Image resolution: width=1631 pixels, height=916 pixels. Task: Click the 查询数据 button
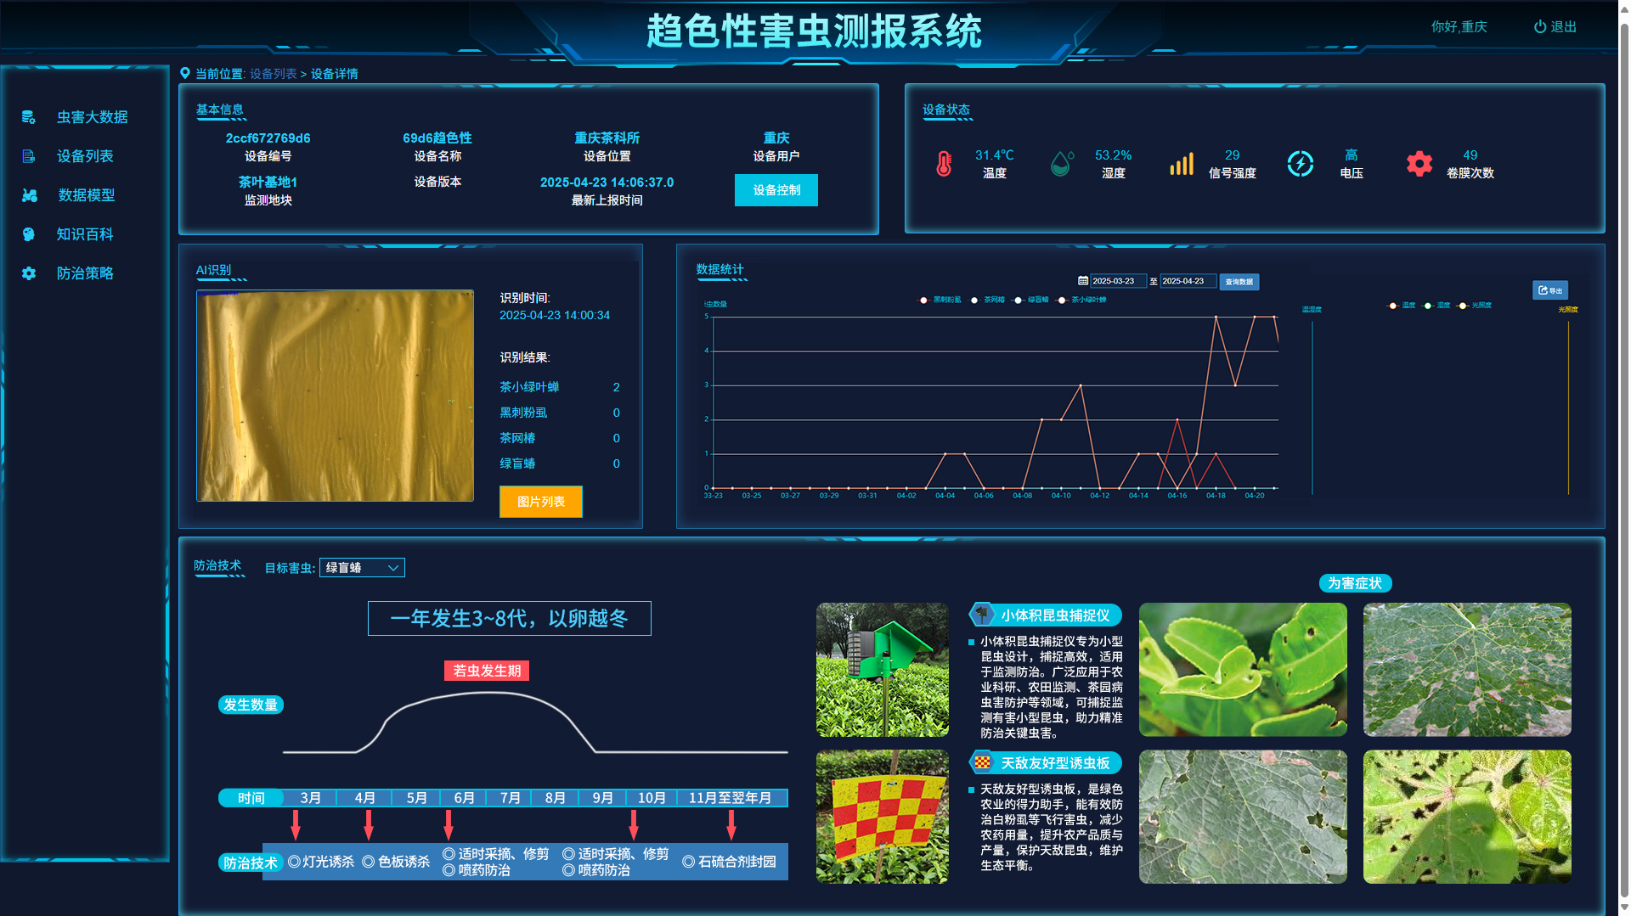[1239, 282]
